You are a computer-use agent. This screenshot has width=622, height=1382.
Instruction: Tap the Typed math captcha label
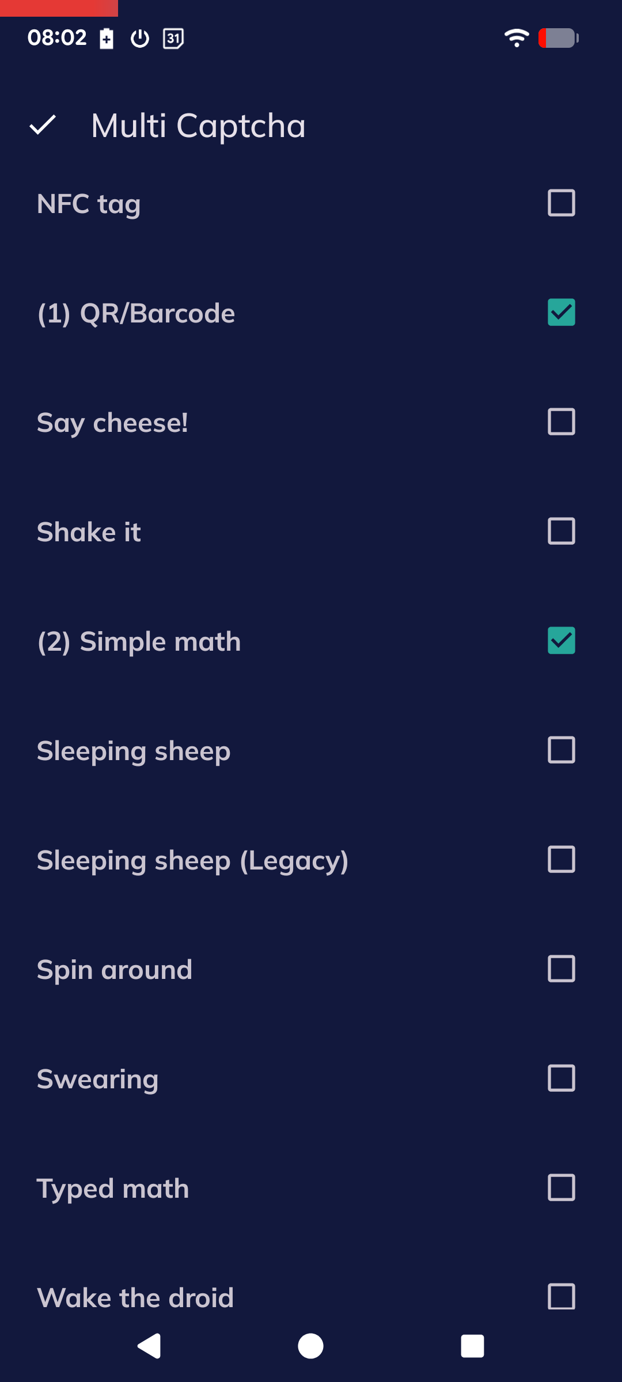113,1189
